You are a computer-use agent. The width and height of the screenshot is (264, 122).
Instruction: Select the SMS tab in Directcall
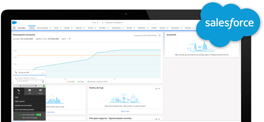[30, 91]
